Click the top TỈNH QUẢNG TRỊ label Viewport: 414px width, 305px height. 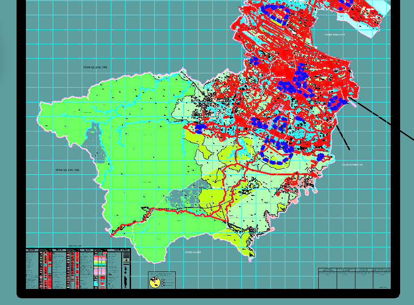(x=95, y=67)
